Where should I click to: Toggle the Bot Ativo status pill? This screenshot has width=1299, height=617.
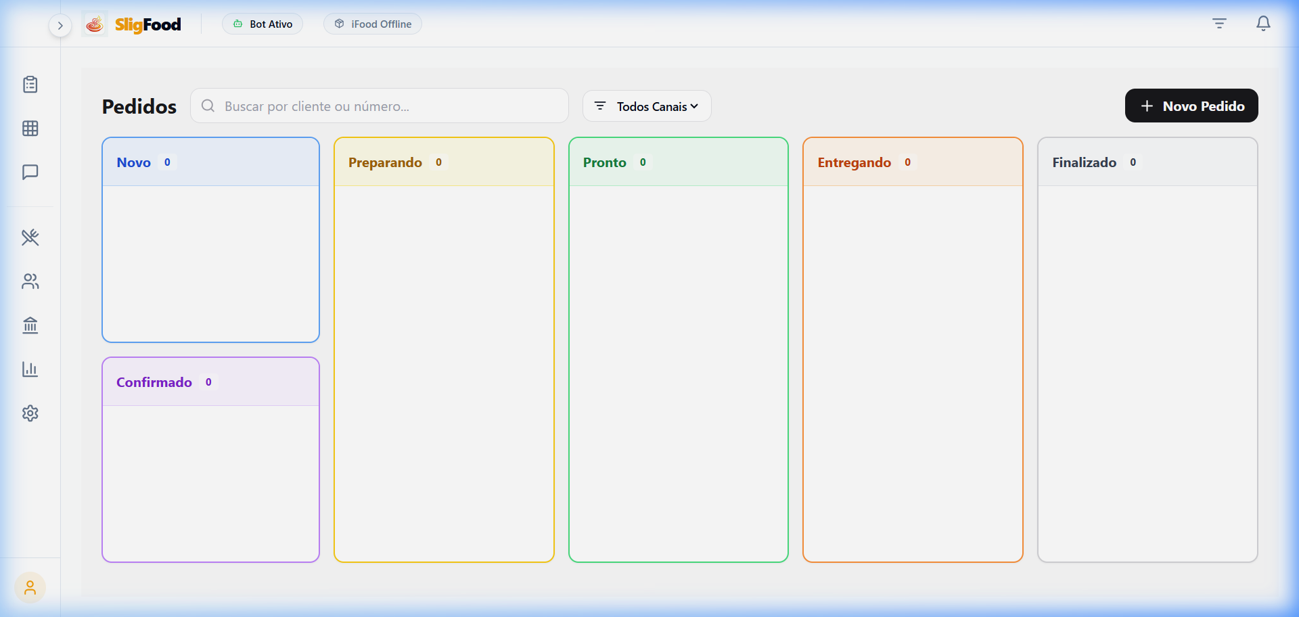263,24
